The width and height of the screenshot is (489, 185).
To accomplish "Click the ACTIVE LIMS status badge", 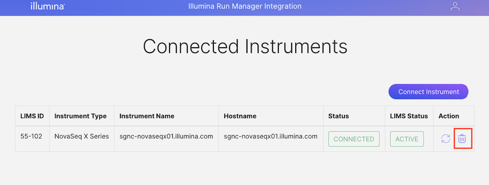I will 407,139.
